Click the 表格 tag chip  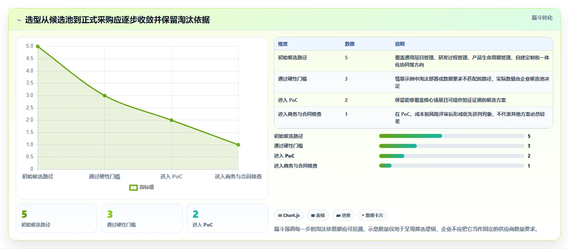pos(318,215)
